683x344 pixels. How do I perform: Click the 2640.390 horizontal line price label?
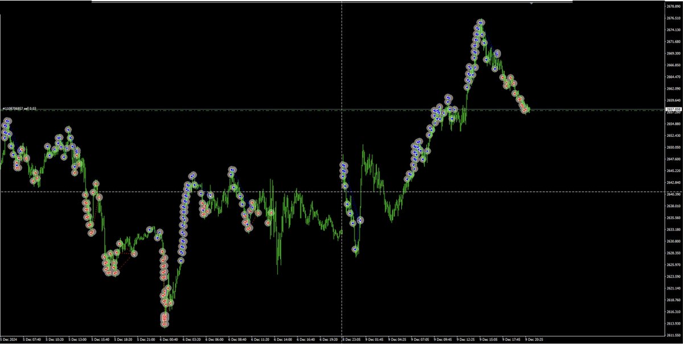(673, 194)
